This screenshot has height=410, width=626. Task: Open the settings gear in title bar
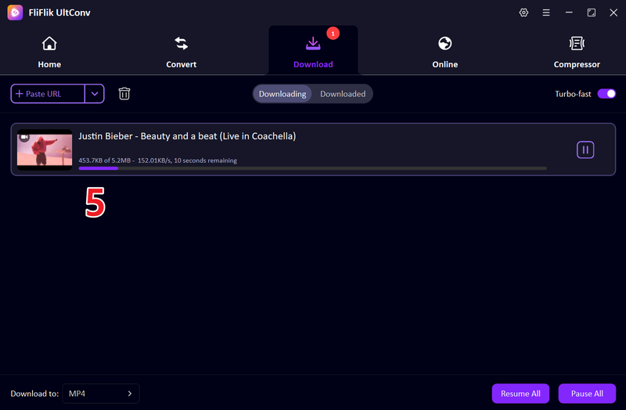click(x=523, y=13)
